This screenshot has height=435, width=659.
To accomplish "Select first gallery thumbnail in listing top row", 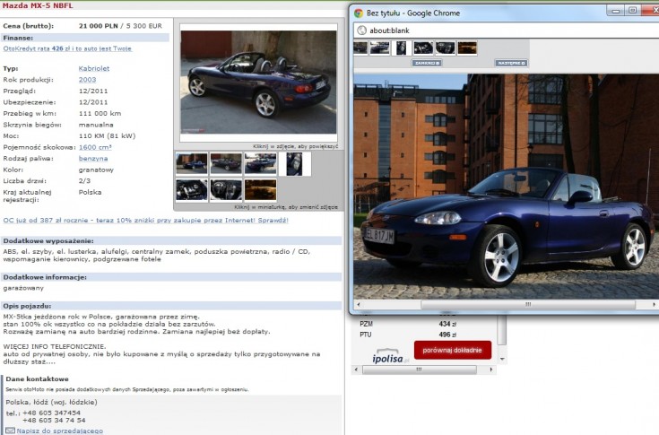I will coord(192,163).
